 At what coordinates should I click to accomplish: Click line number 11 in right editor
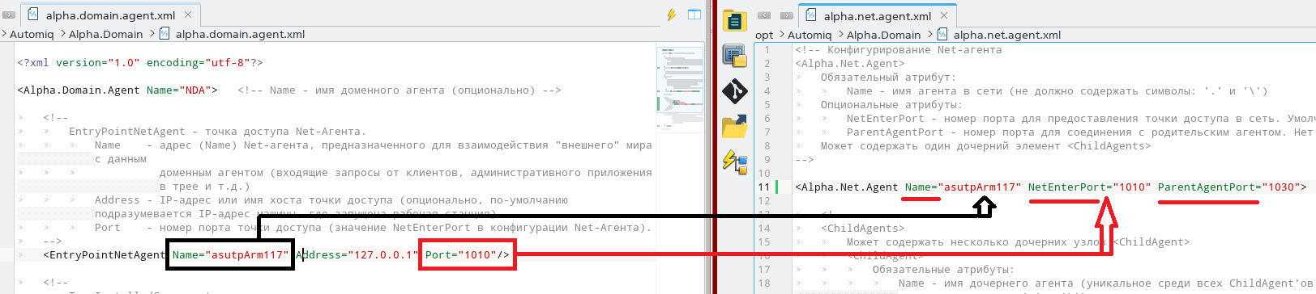(x=764, y=187)
